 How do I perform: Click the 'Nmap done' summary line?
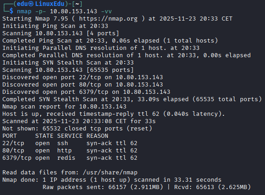click(x=112, y=180)
